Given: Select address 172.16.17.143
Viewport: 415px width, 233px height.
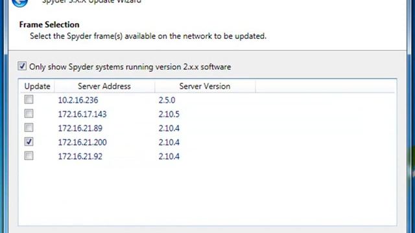Looking at the screenshot, I should [x=82, y=115].
